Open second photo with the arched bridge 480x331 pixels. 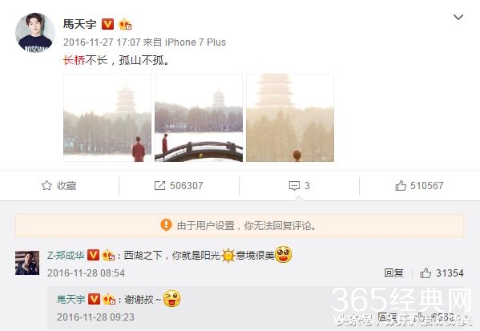(199, 118)
